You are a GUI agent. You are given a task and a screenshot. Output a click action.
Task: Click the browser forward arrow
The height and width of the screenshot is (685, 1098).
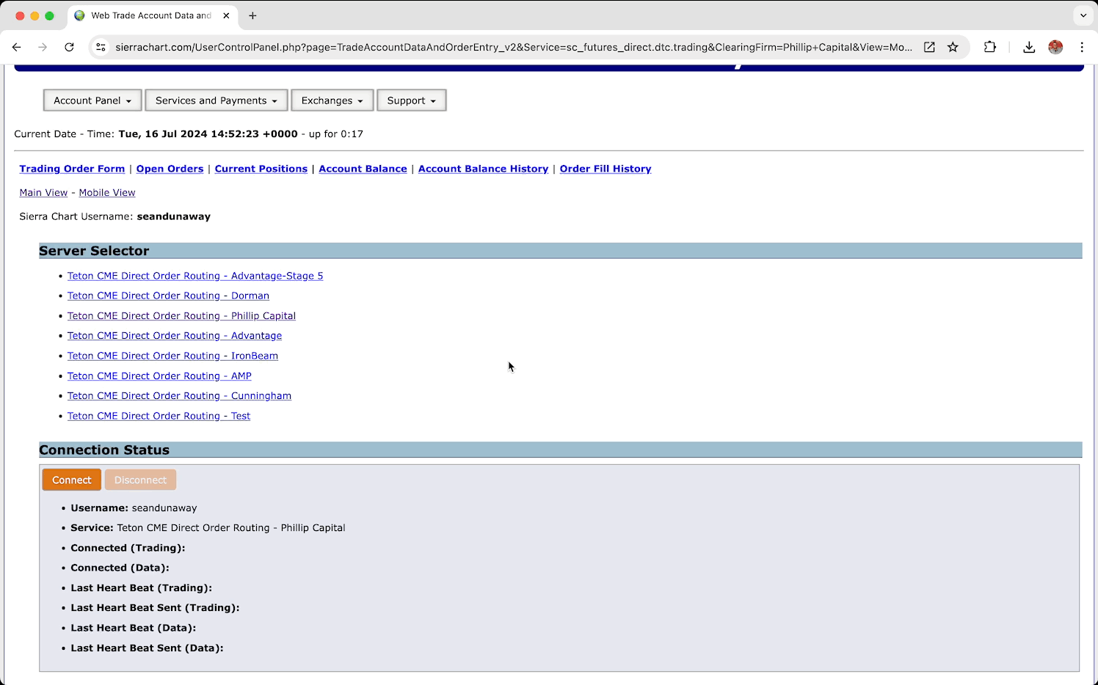point(43,47)
